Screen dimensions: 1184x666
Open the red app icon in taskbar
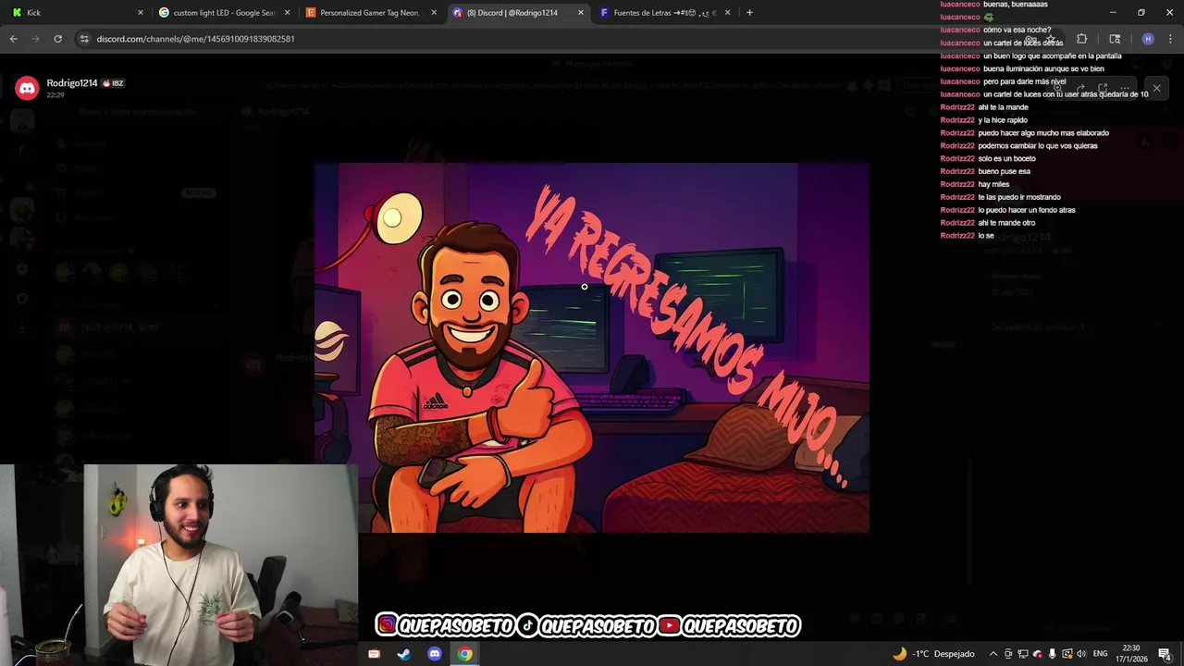[x=374, y=654]
